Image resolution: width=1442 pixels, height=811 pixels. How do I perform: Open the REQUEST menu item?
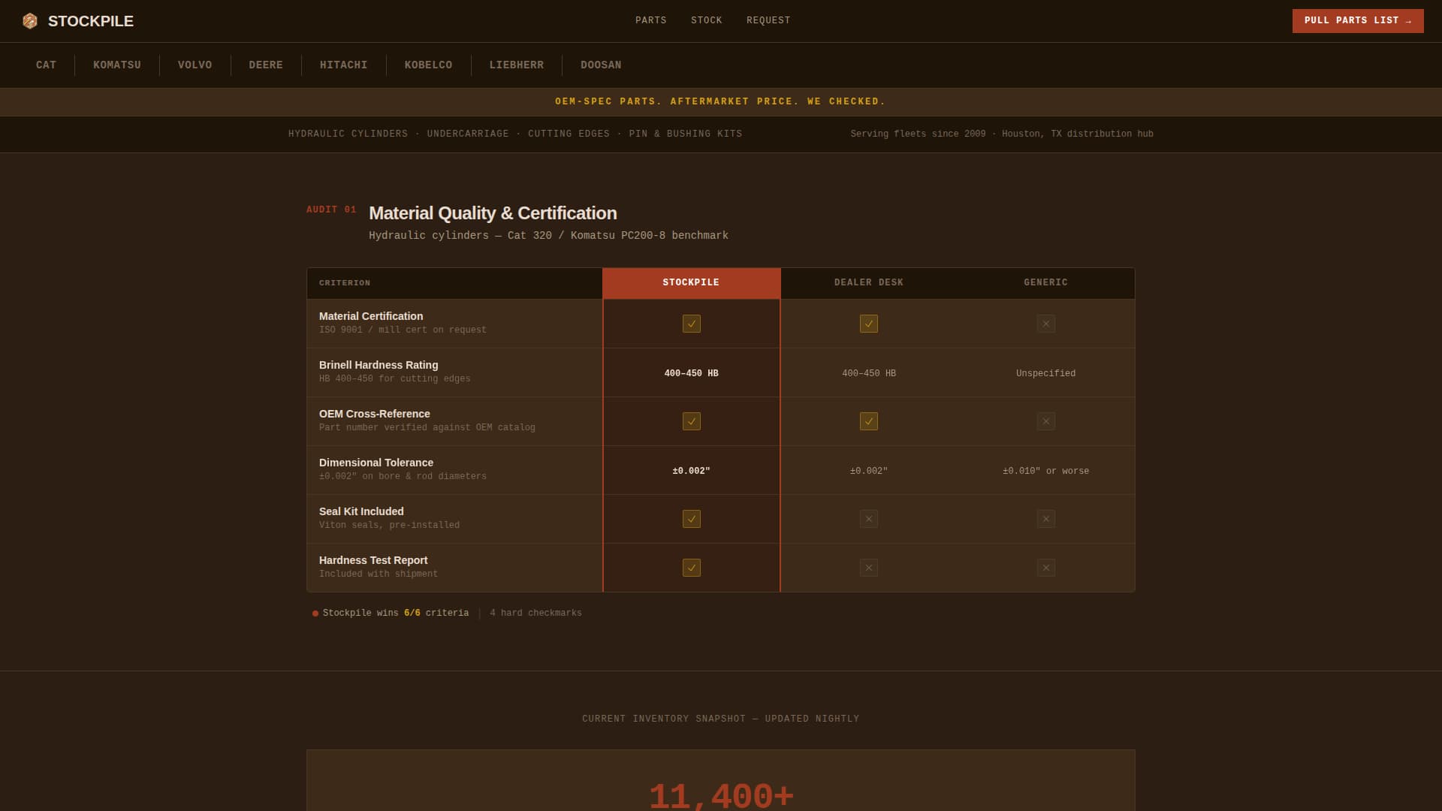[x=768, y=20]
